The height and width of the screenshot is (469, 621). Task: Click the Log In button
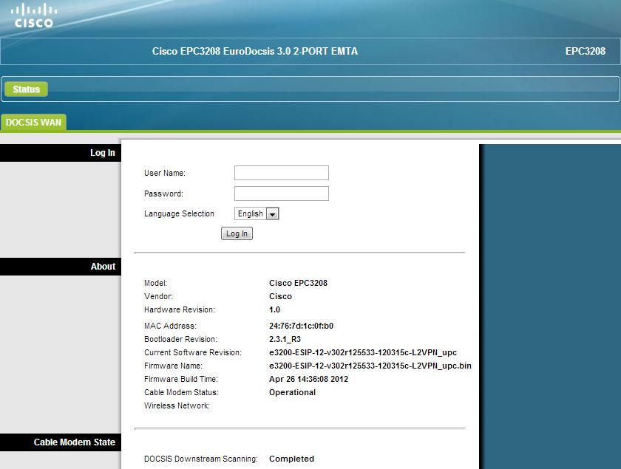pyautogui.click(x=237, y=233)
